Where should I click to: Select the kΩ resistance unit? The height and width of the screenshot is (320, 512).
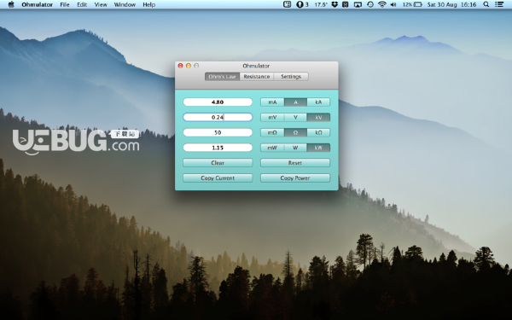pyautogui.click(x=318, y=132)
